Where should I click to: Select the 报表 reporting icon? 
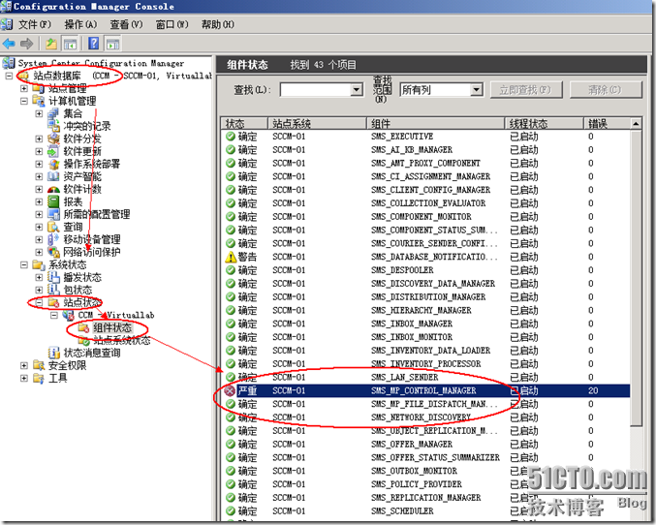coord(53,201)
